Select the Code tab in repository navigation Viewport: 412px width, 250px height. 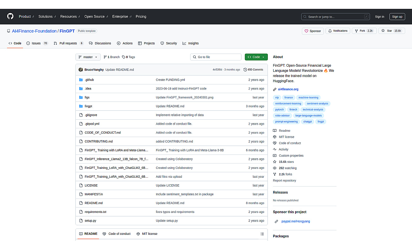[15, 43]
